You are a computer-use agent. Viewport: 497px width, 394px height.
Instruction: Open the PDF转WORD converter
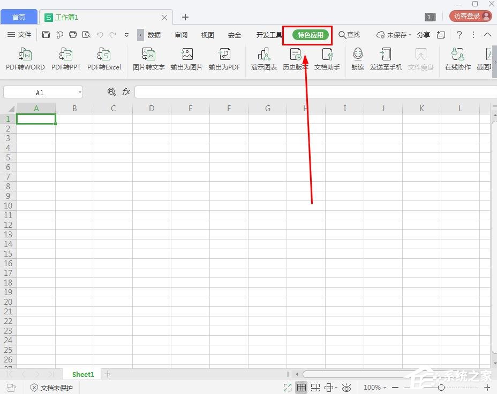coord(25,59)
